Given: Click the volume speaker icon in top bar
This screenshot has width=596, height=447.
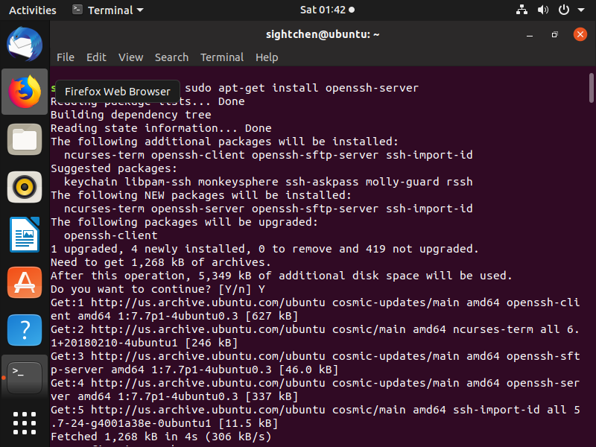Looking at the screenshot, I should 543,10.
